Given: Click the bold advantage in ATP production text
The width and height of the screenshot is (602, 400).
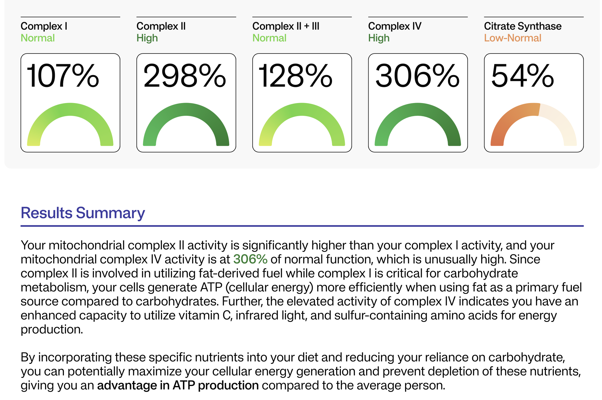Looking at the screenshot, I should [178, 385].
